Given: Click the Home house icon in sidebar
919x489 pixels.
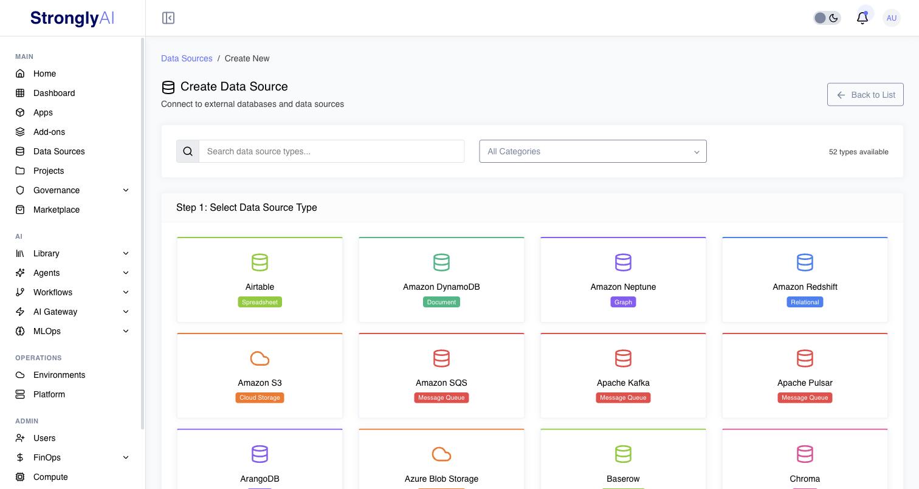Looking at the screenshot, I should (x=20, y=74).
